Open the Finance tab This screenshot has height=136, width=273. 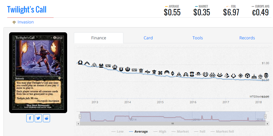click(x=99, y=38)
